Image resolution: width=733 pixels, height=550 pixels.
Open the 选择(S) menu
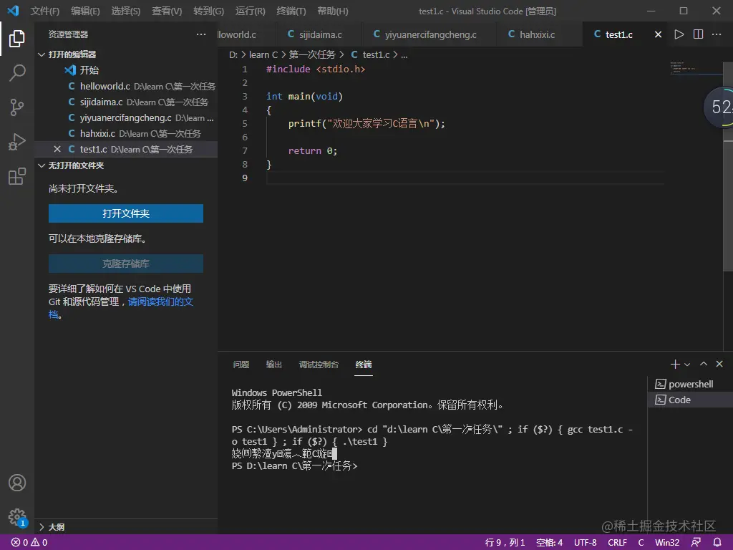pos(126,11)
